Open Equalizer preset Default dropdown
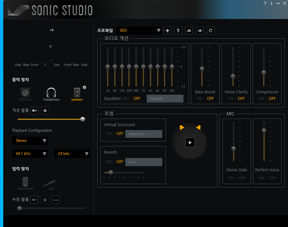This screenshot has height=227, width=288. click(x=165, y=99)
